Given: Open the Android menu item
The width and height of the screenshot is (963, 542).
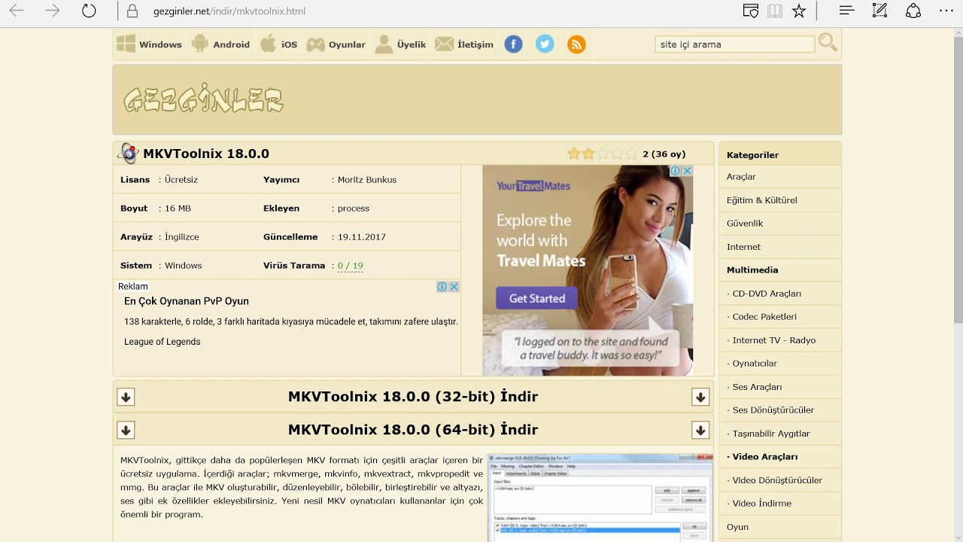Looking at the screenshot, I should [x=220, y=44].
